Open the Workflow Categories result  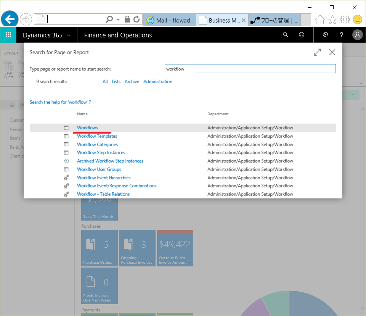(x=97, y=144)
